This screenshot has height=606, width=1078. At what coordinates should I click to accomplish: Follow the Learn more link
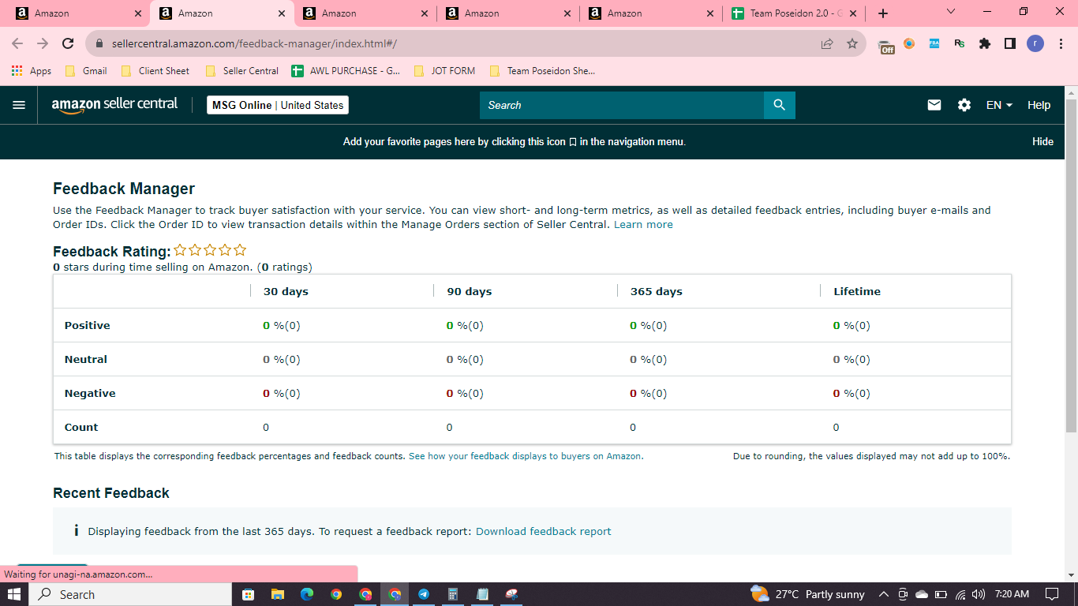[643, 225]
